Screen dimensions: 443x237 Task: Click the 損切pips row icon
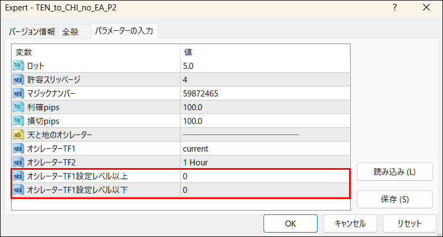pos(18,121)
